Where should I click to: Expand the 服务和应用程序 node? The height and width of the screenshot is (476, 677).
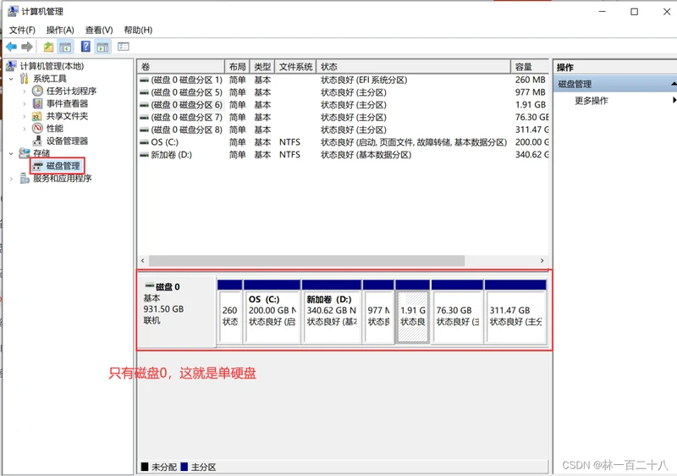pyautogui.click(x=12, y=179)
